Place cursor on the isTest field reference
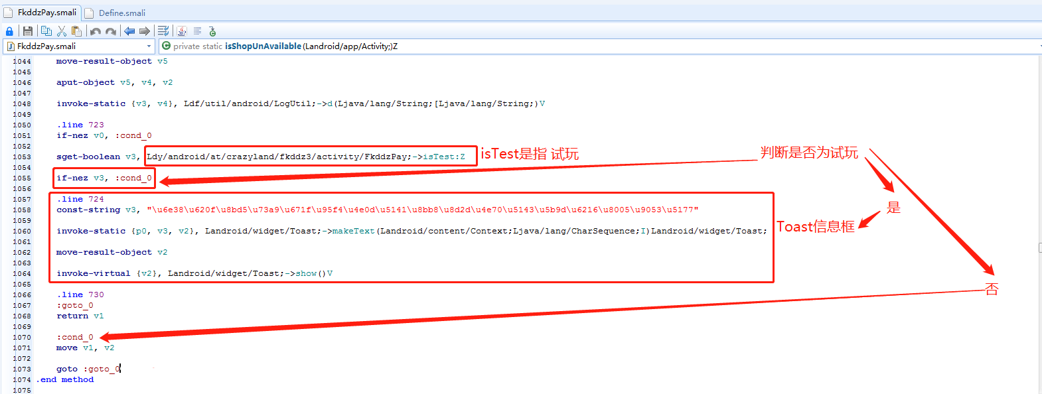The image size is (1042, 394). click(443, 157)
